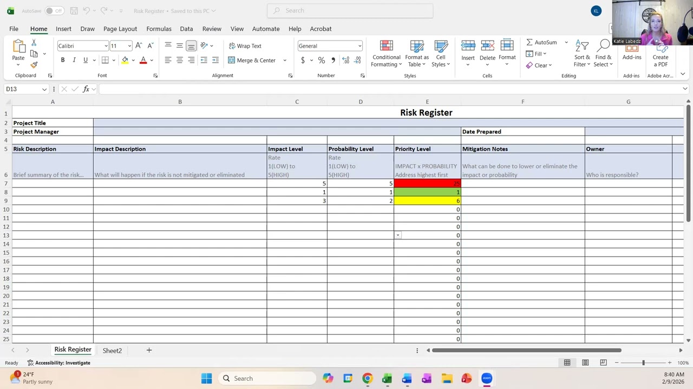
Task: Click the yellow Fill Color swatch
Action: pos(125,60)
